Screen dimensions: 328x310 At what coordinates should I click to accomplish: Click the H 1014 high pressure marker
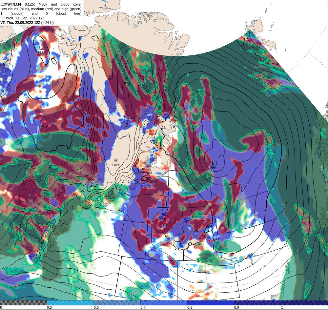pos(116,162)
